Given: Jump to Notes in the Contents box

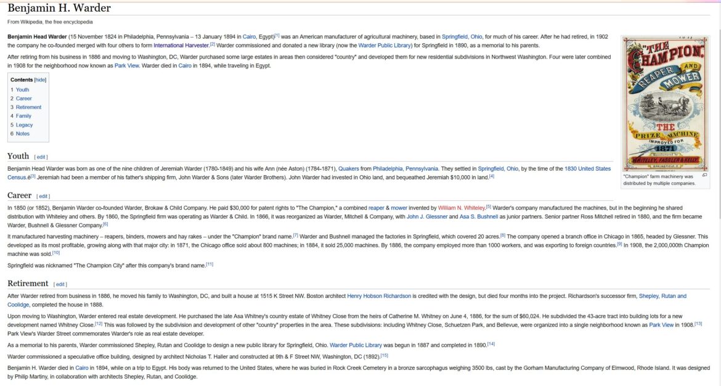Looking at the screenshot, I should click(x=23, y=134).
